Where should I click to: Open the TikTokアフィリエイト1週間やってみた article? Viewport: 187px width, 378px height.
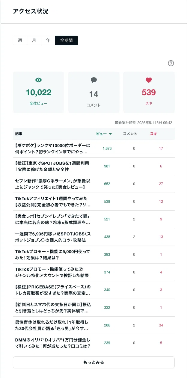(x=53, y=202)
